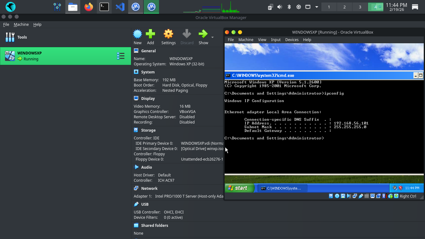Collapse the Storage section header
The width and height of the screenshot is (425, 239).
tap(148, 130)
